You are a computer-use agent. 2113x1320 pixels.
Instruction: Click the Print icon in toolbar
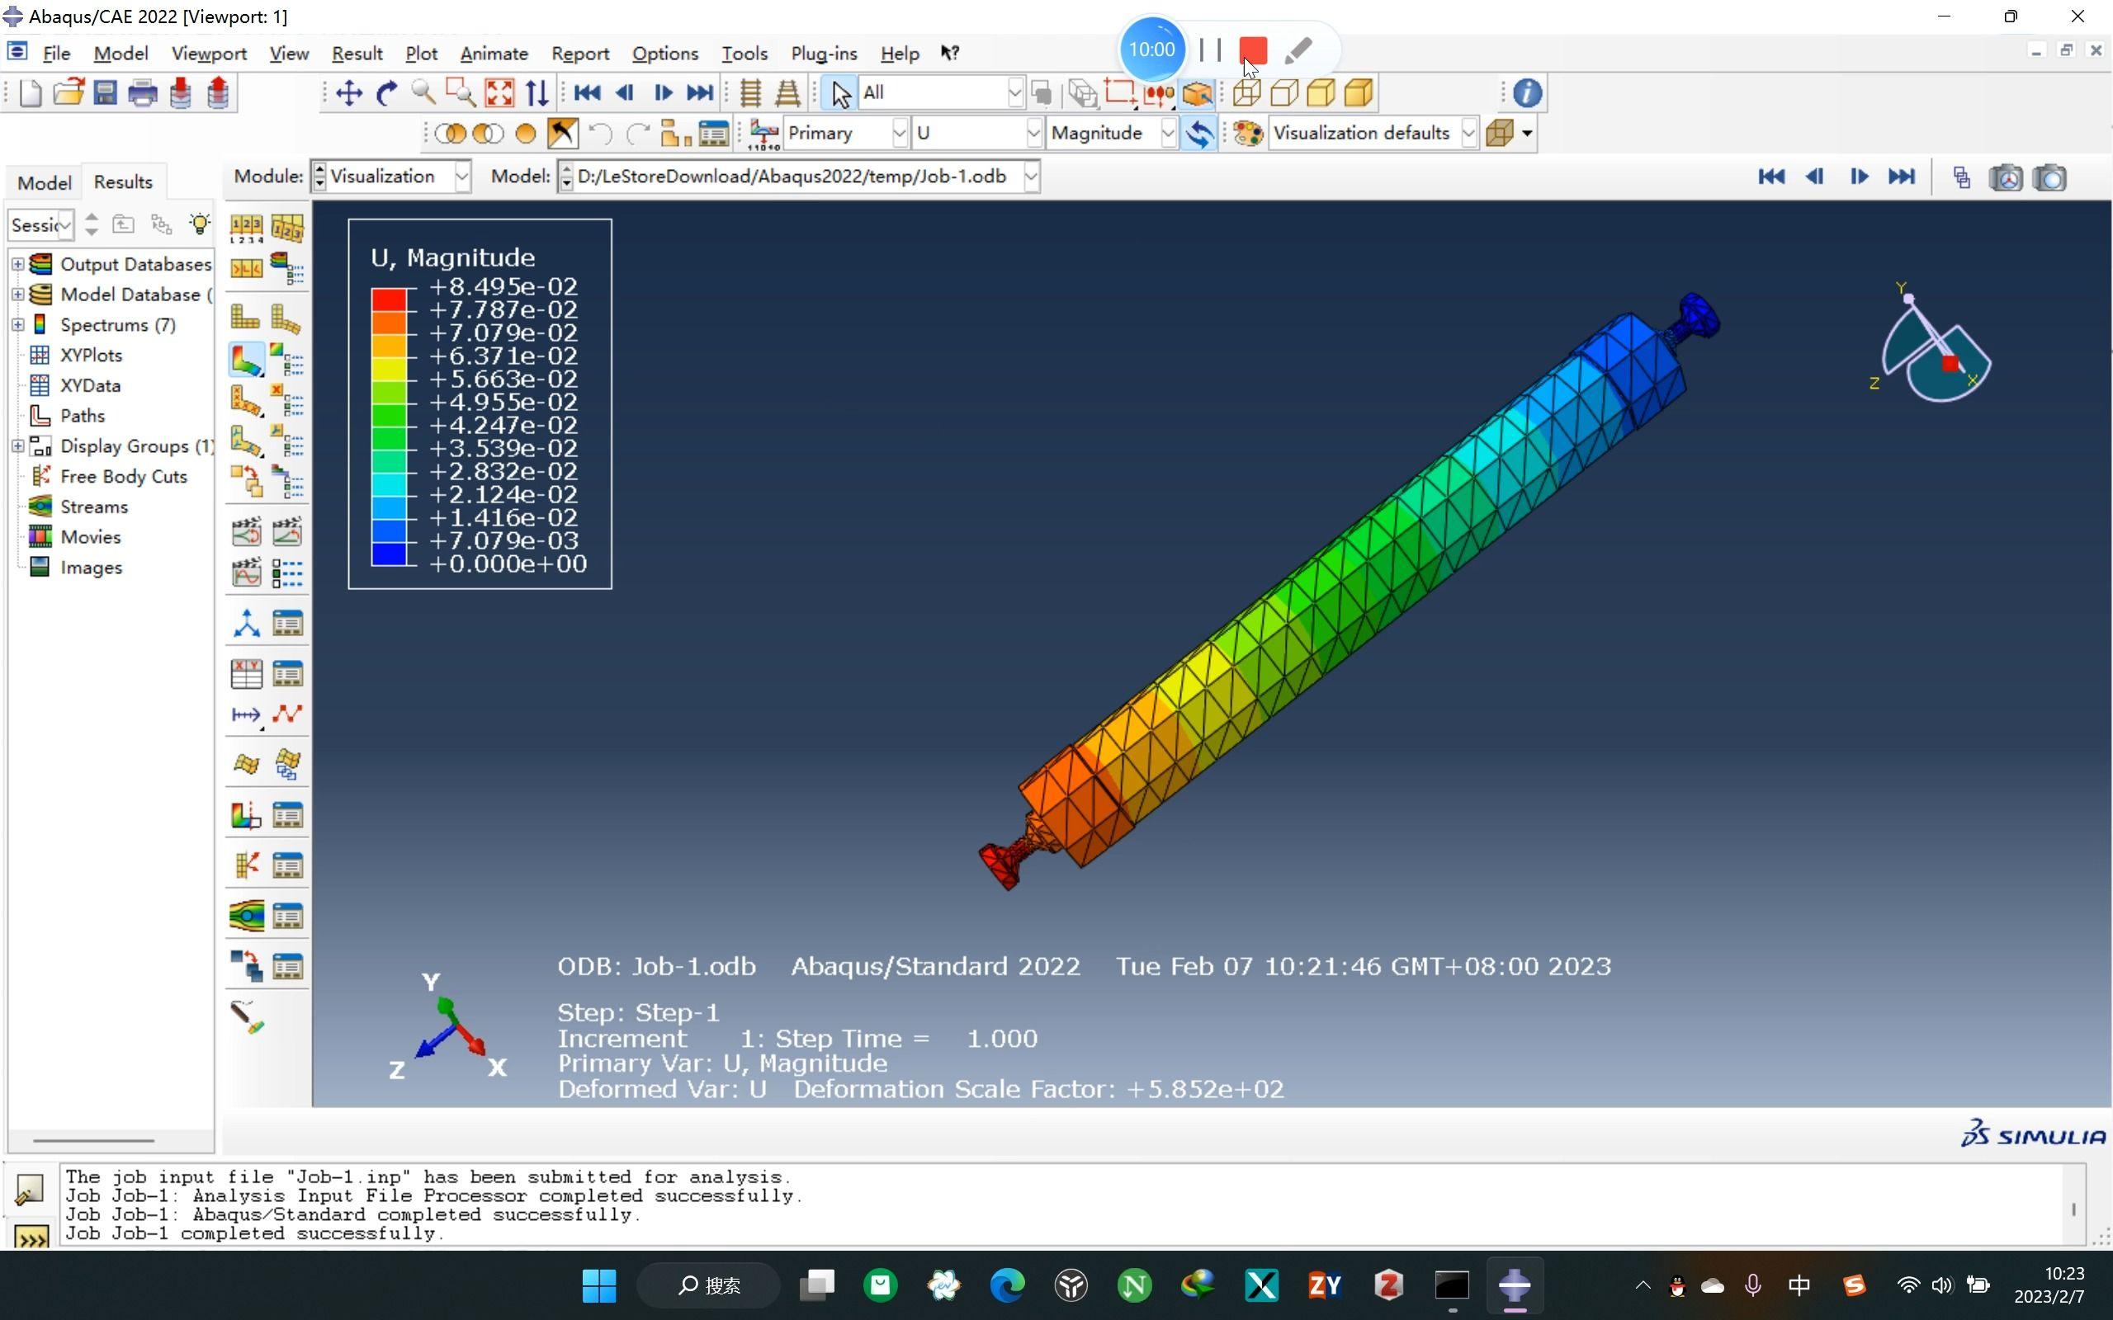point(142,92)
